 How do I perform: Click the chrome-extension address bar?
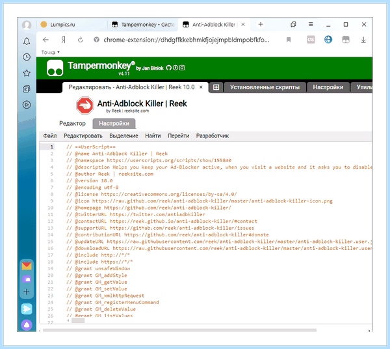coord(187,40)
